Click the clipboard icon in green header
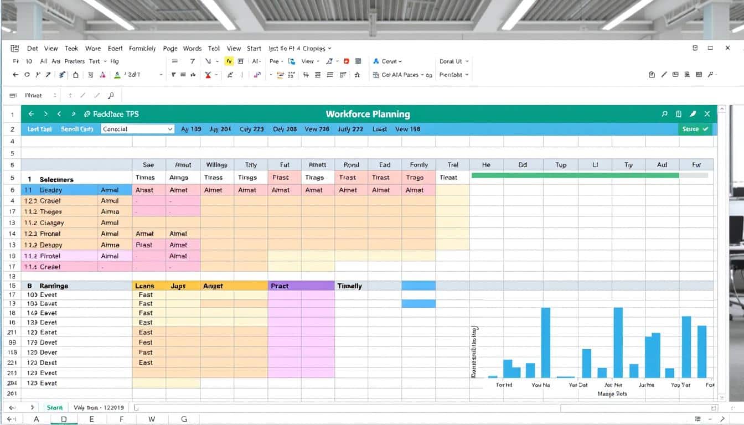The image size is (744, 425). [x=679, y=114]
